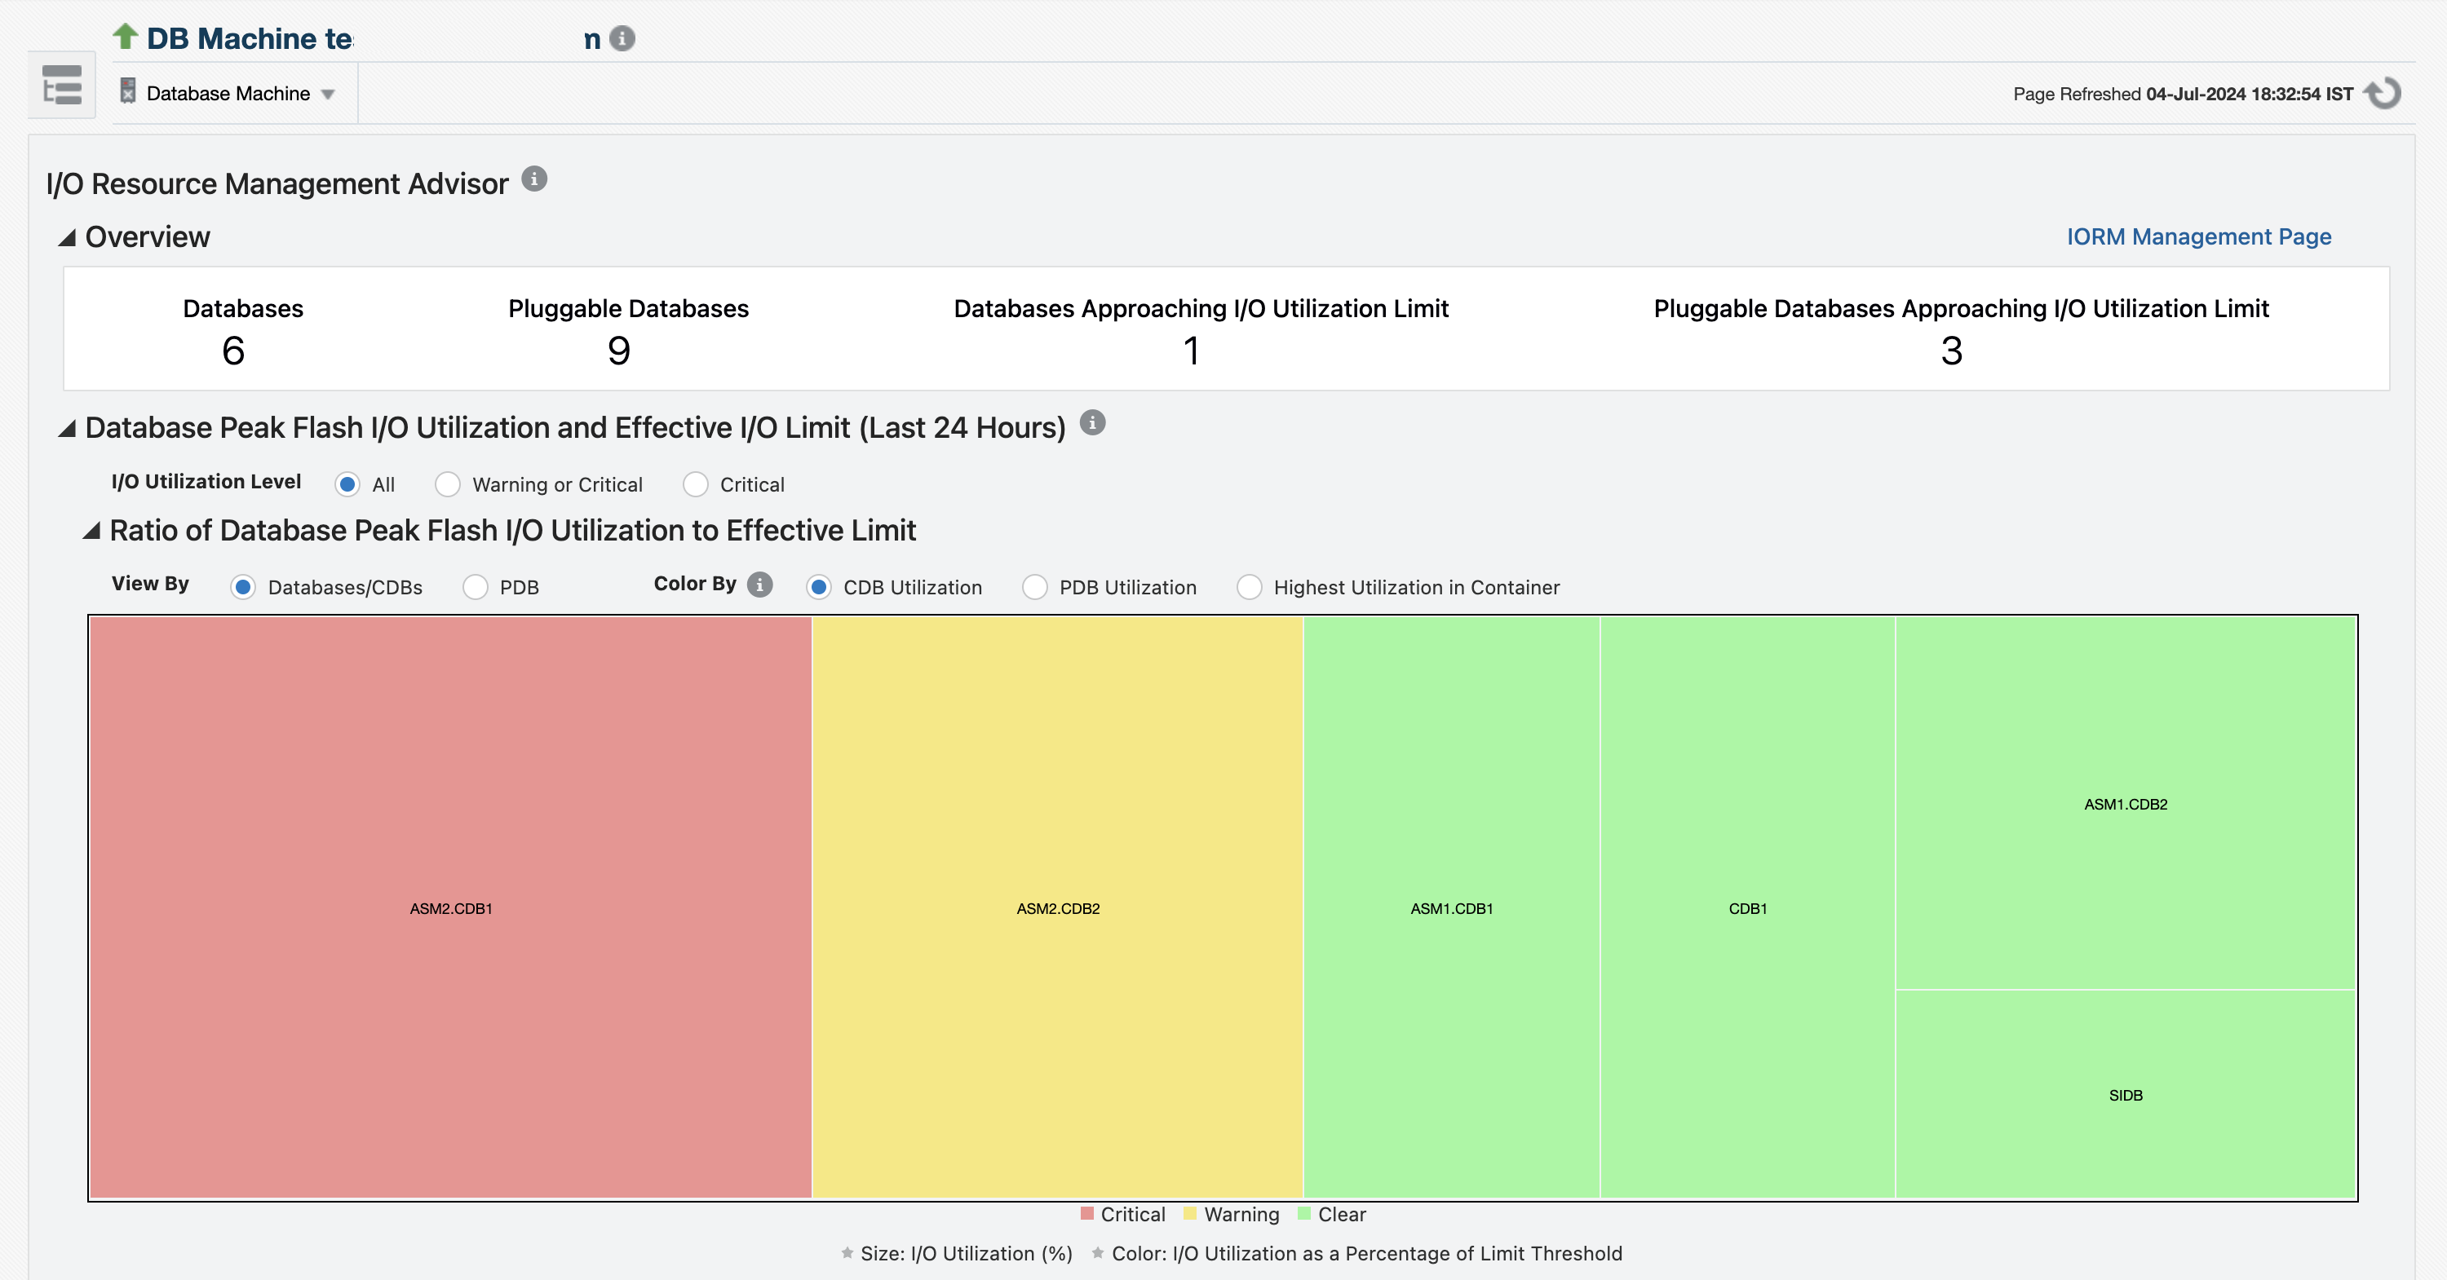Click the Color By info icon
Viewport: 2447px width, 1280px height.
coord(759,584)
